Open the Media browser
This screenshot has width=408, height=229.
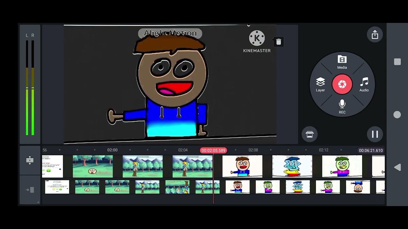coord(342,62)
